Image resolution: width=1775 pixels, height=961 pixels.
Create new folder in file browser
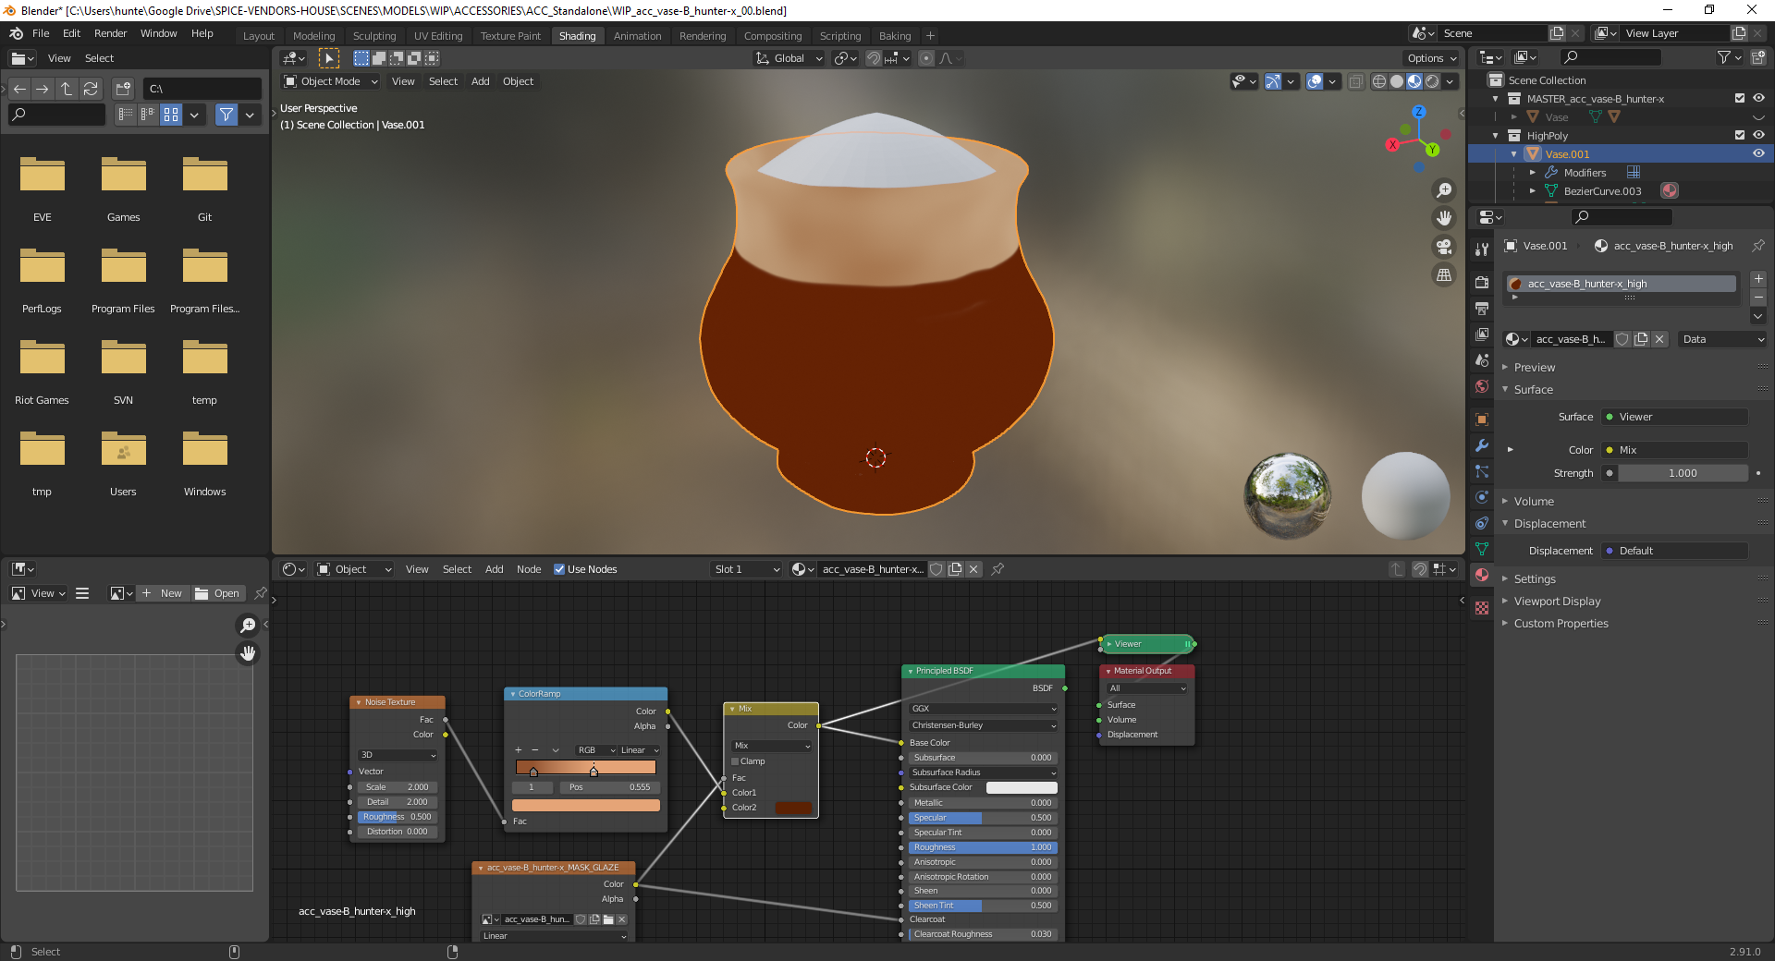(123, 89)
